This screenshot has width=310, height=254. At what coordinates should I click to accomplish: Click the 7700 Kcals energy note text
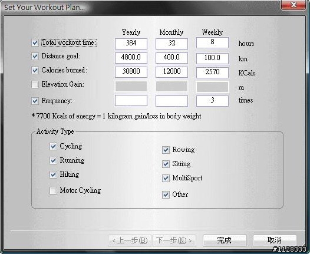point(117,116)
